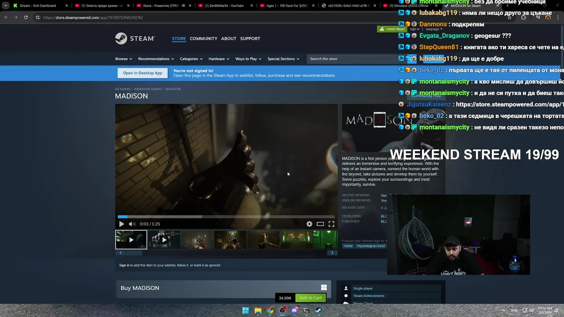564x317 pixels.
Task: Show previous media thumbnails with left arrow
Action: (x=120, y=253)
